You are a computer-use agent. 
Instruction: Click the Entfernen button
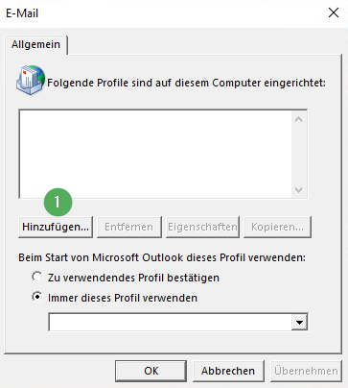[x=129, y=227]
